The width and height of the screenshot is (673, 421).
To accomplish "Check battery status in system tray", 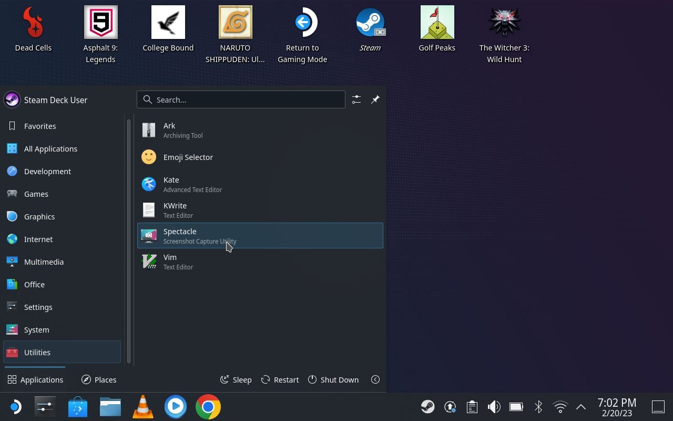I will pyautogui.click(x=516, y=407).
